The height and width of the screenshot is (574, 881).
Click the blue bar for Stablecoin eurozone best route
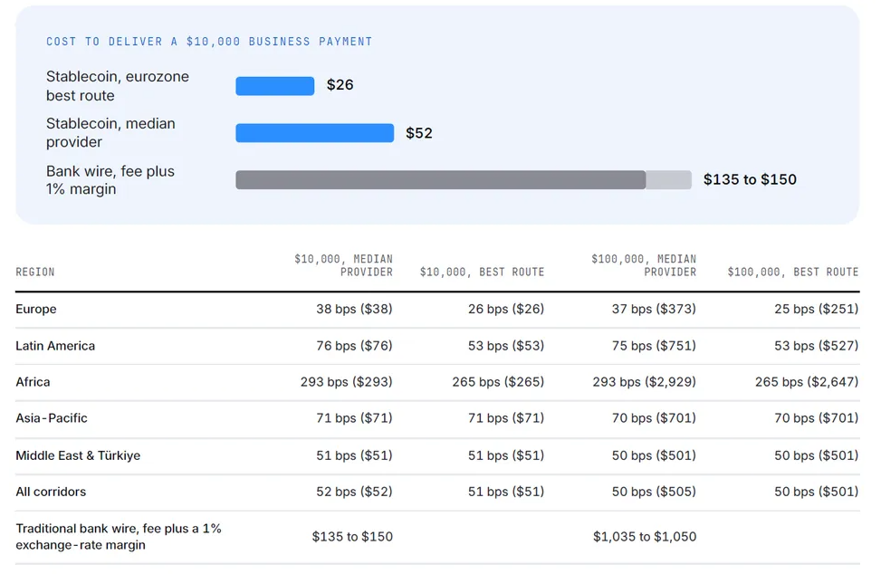[x=274, y=86]
